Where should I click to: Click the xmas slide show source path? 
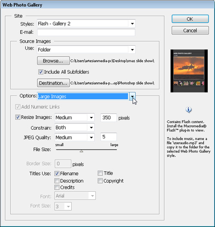click(x=112, y=61)
